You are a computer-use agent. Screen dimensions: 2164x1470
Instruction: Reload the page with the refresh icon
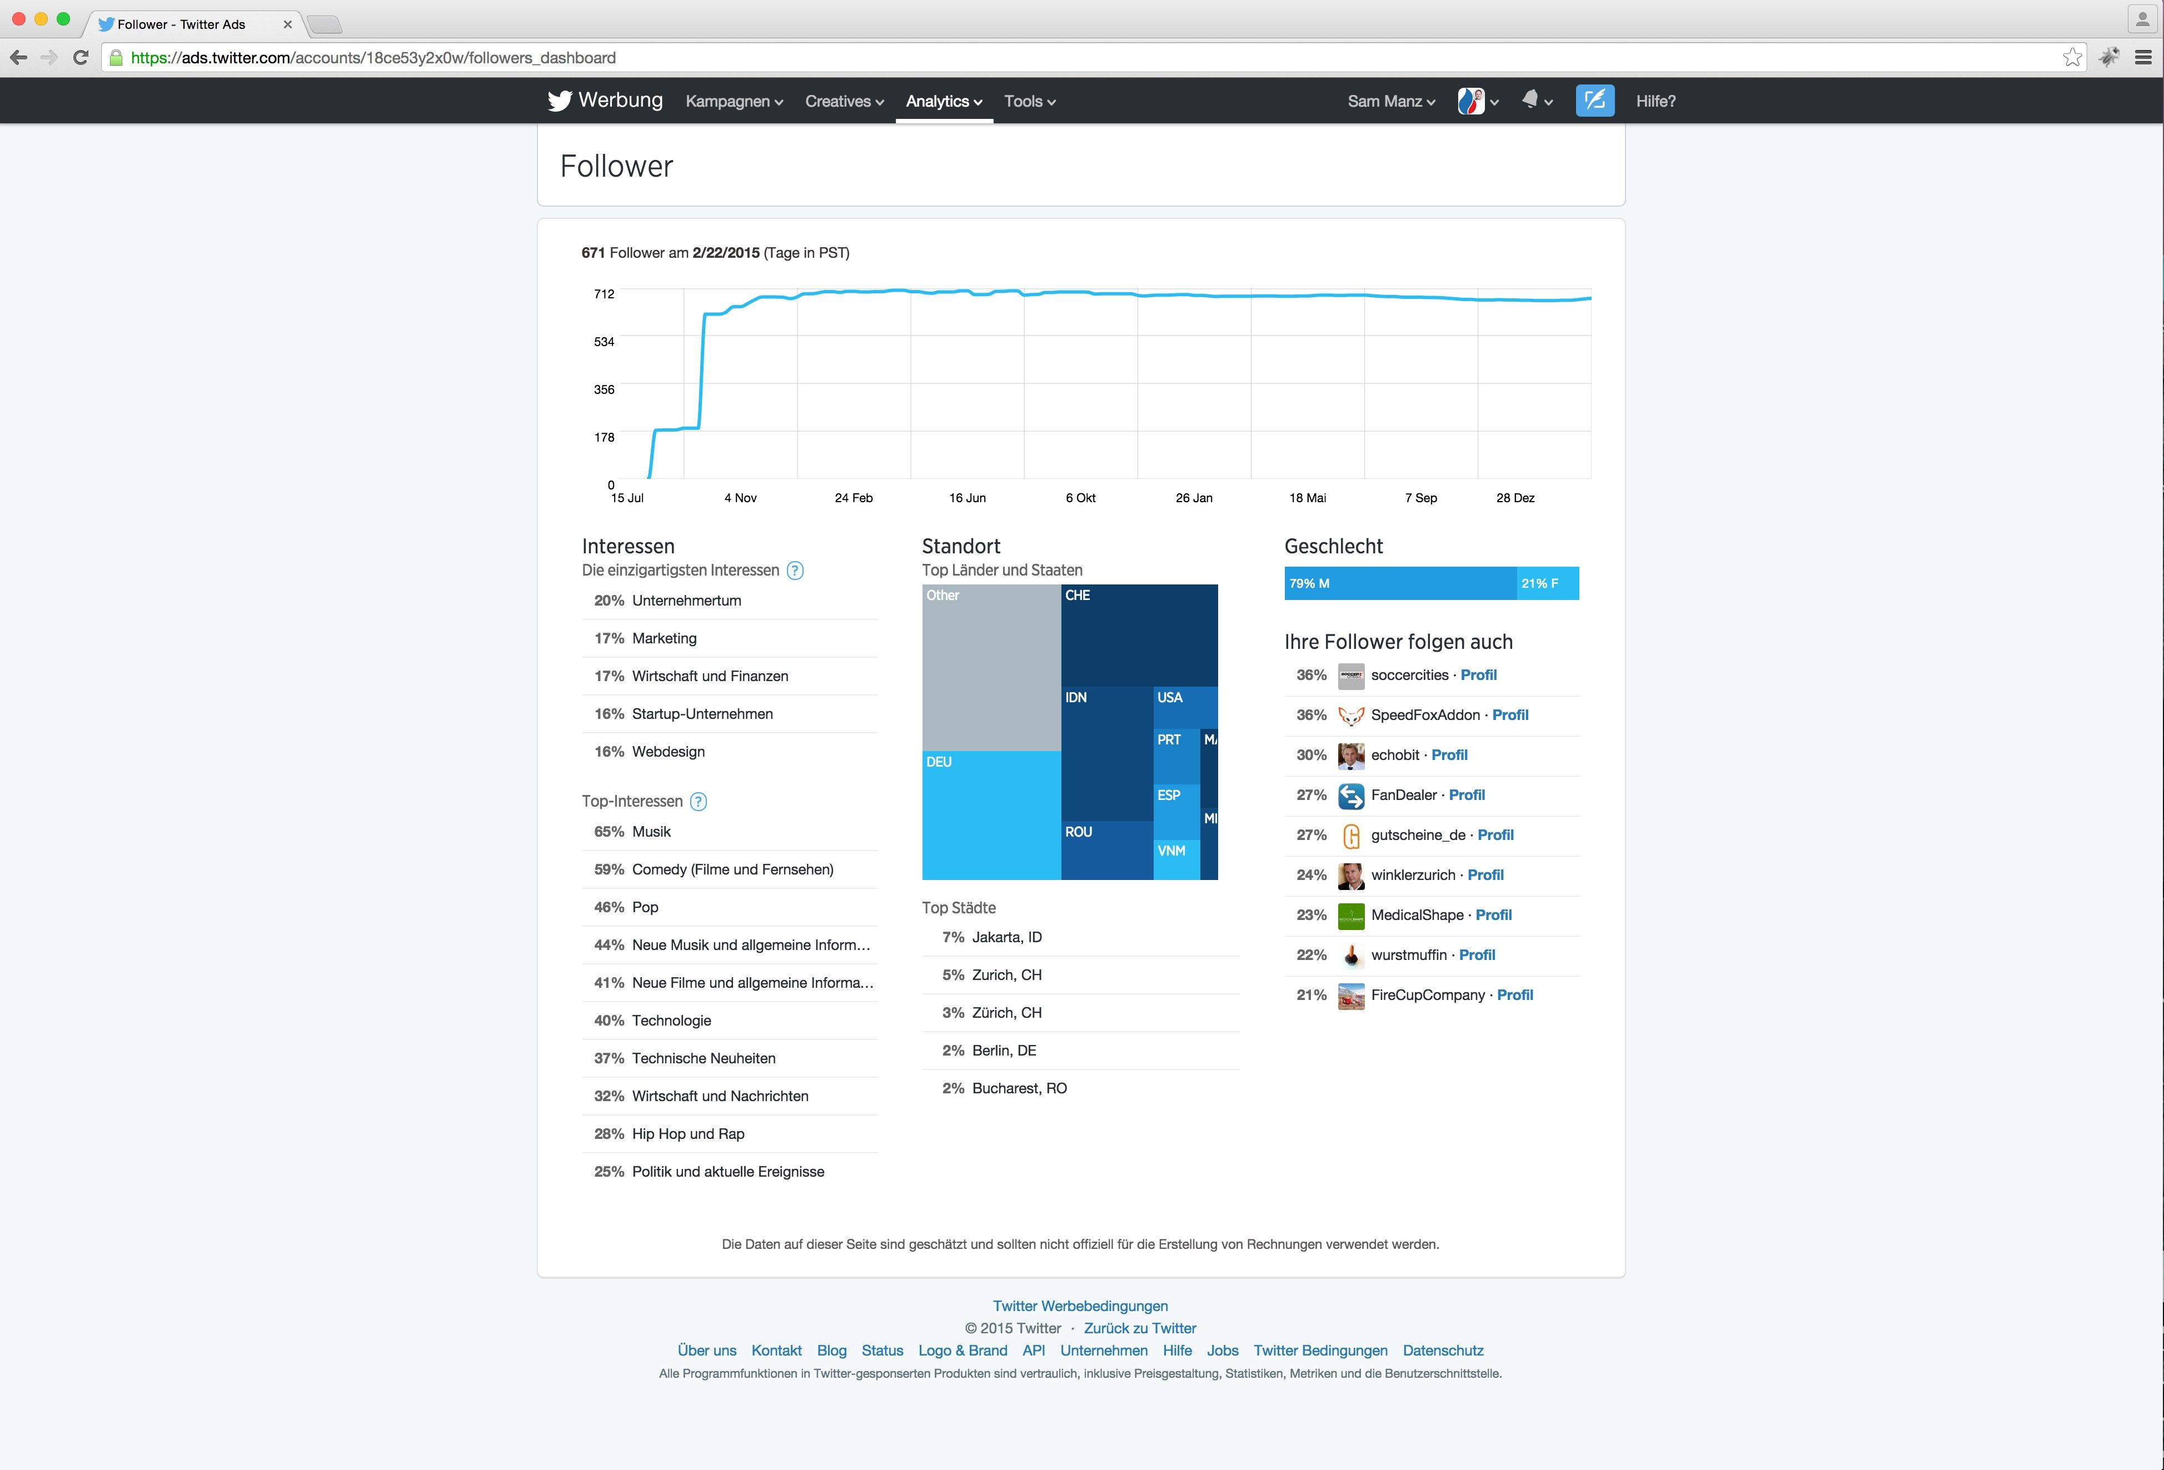tap(81, 58)
